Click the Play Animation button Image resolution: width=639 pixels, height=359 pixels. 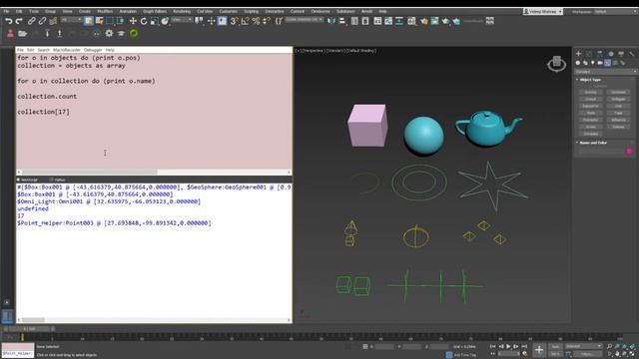coord(508,346)
